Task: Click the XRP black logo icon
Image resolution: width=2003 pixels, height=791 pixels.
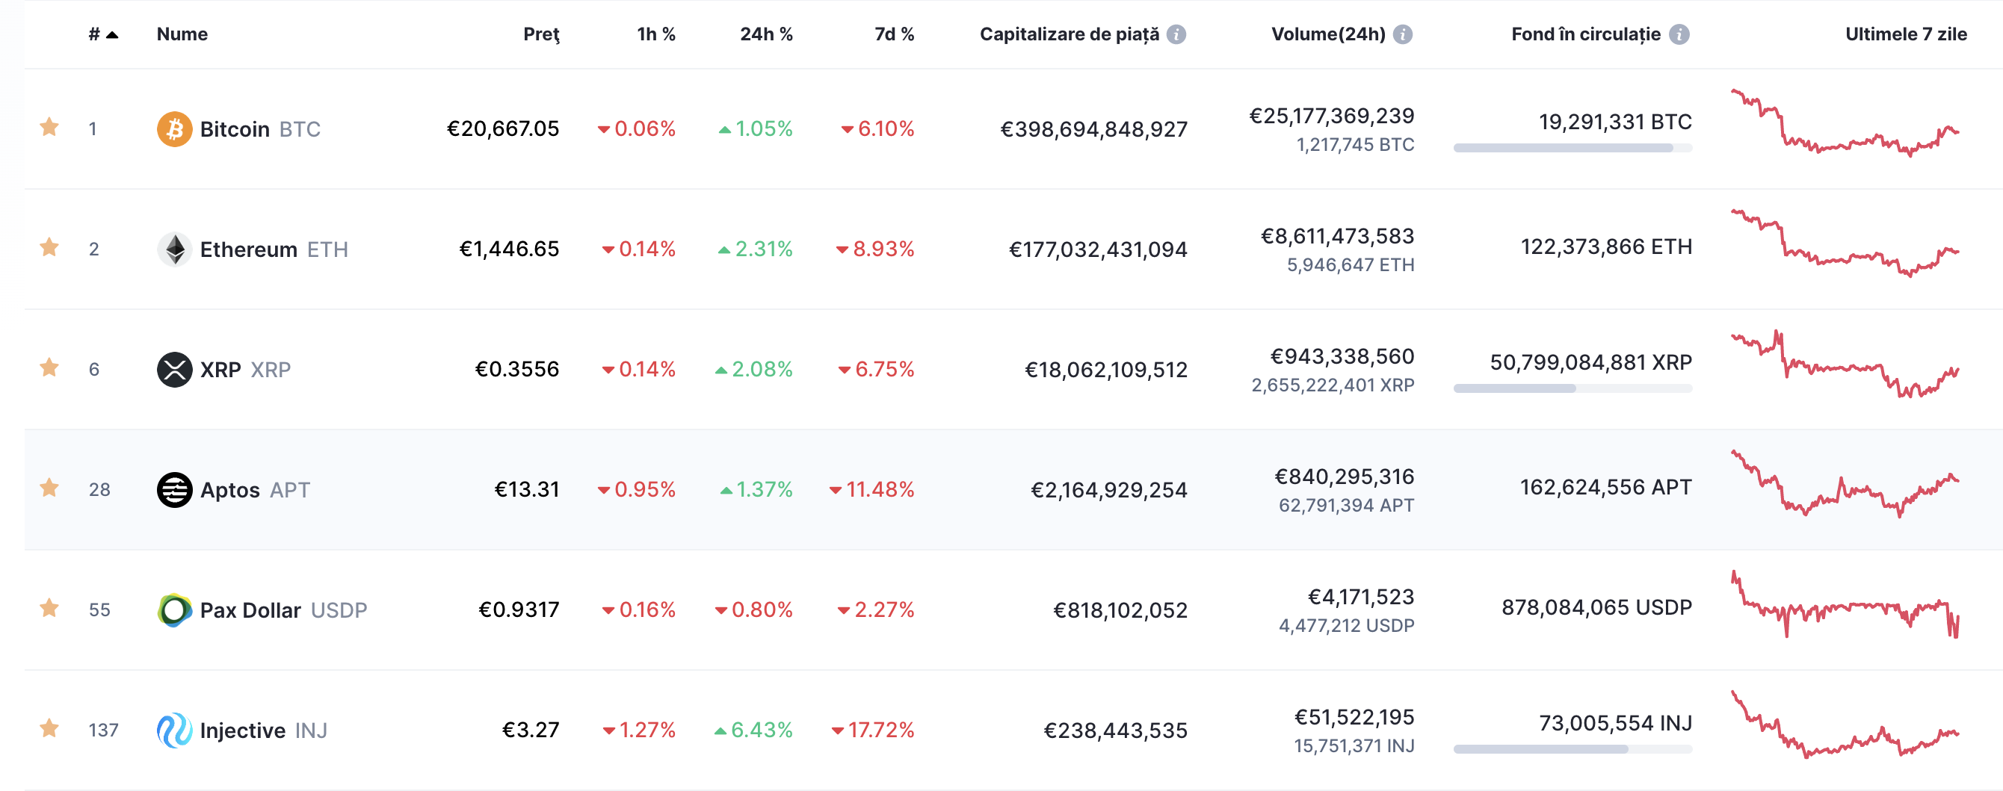Action: [x=174, y=370]
